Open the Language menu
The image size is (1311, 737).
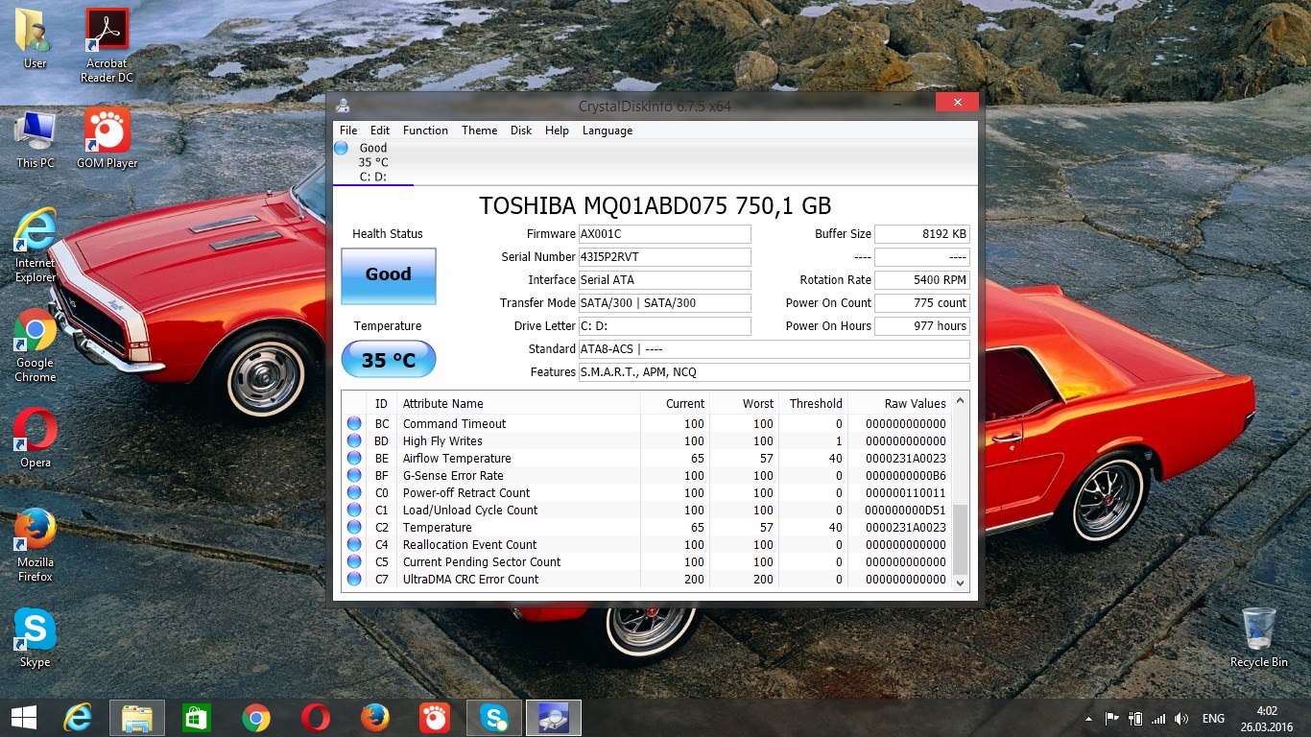(607, 131)
